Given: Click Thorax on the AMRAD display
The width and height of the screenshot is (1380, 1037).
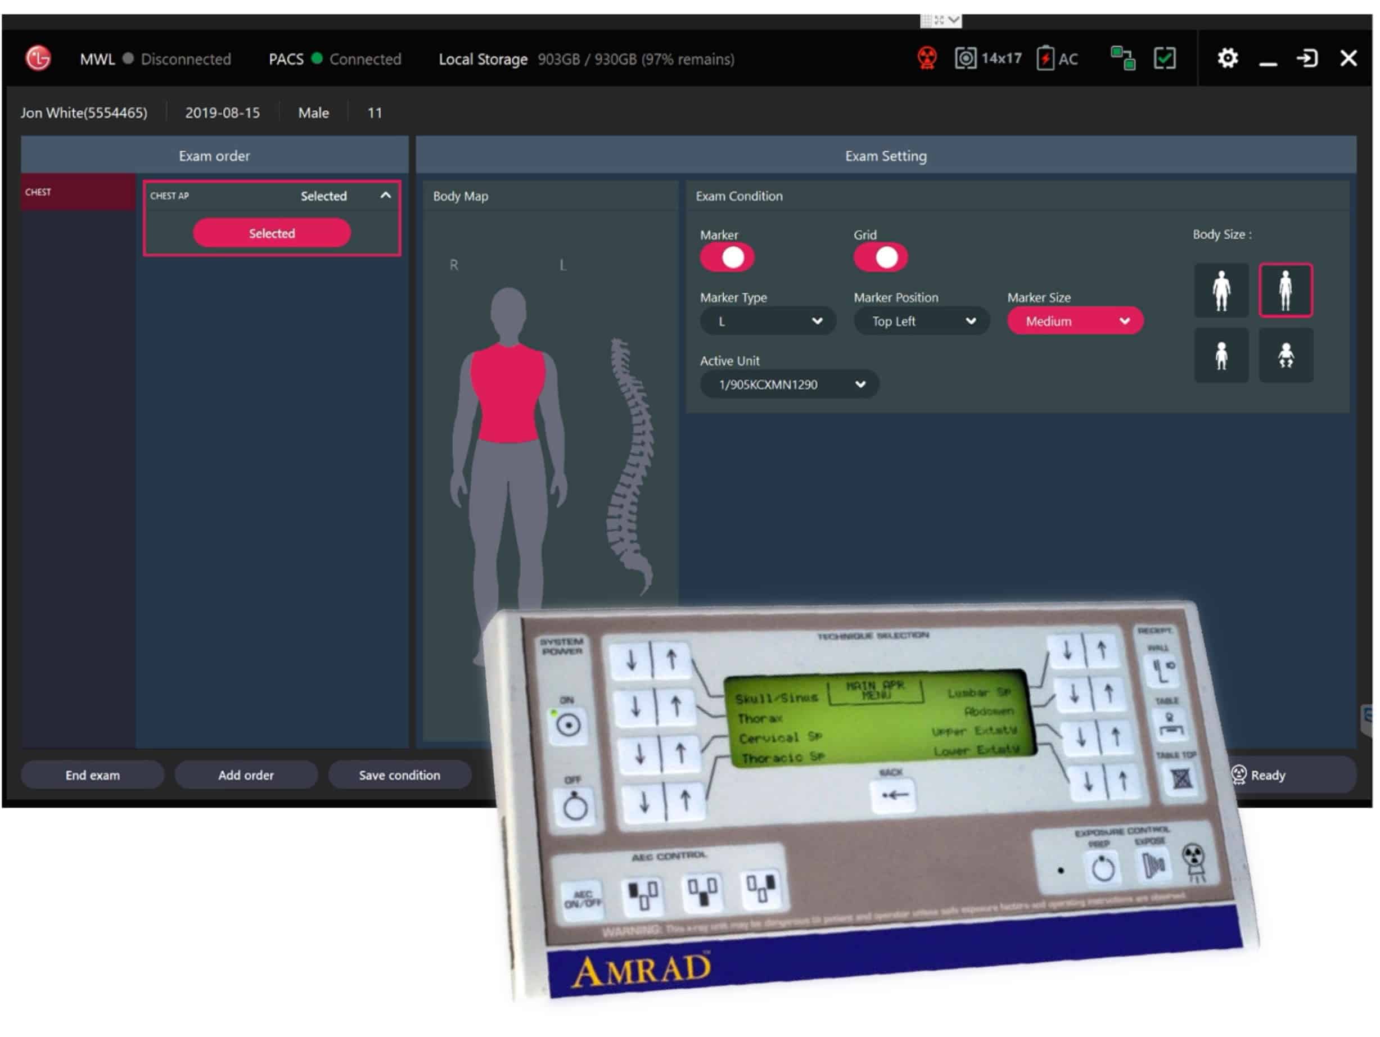Looking at the screenshot, I should [760, 719].
